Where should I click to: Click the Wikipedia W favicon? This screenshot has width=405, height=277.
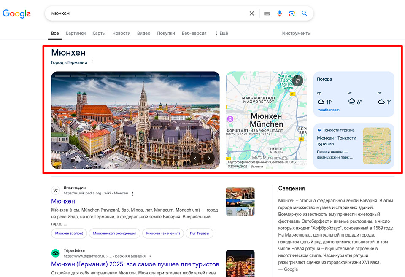tap(56, 191)
